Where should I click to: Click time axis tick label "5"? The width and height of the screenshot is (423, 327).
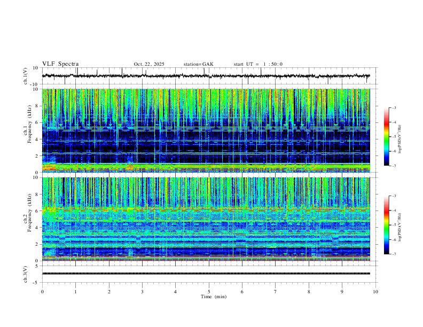coord(209,292)
